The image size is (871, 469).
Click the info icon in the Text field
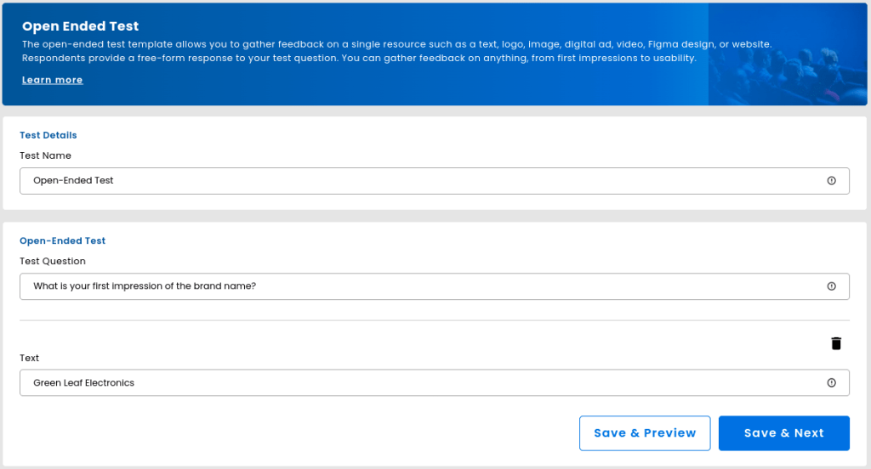(x=831, y=383)
